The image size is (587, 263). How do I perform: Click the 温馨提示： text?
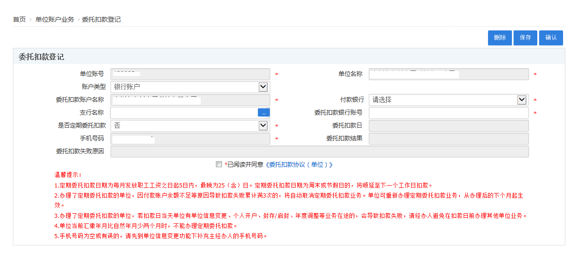[x=68, y=175]
